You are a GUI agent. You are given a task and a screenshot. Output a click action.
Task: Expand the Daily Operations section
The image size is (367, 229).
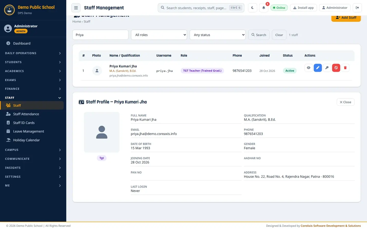point(33,53)
